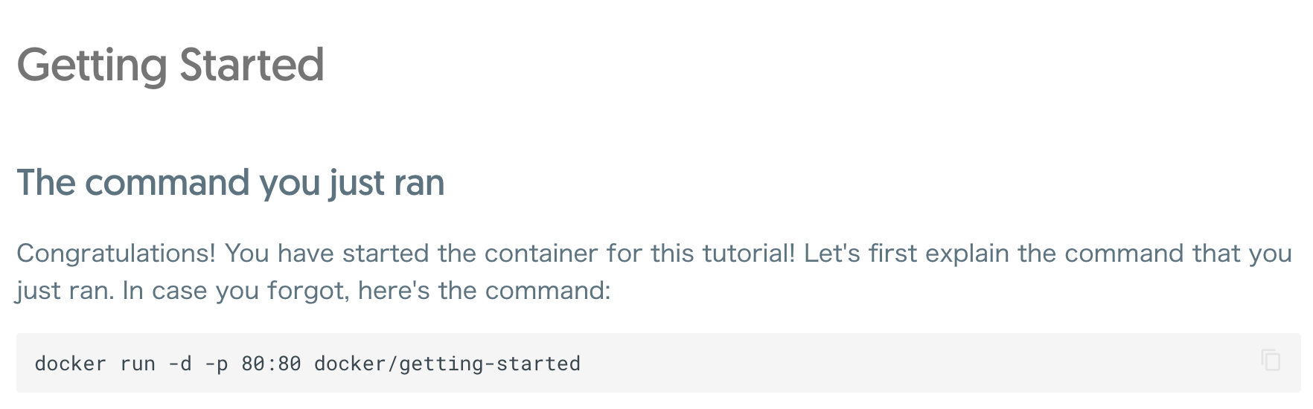
Task: Click the first docker word in the code
Action: pyautogui.click(x=71, y=364)
